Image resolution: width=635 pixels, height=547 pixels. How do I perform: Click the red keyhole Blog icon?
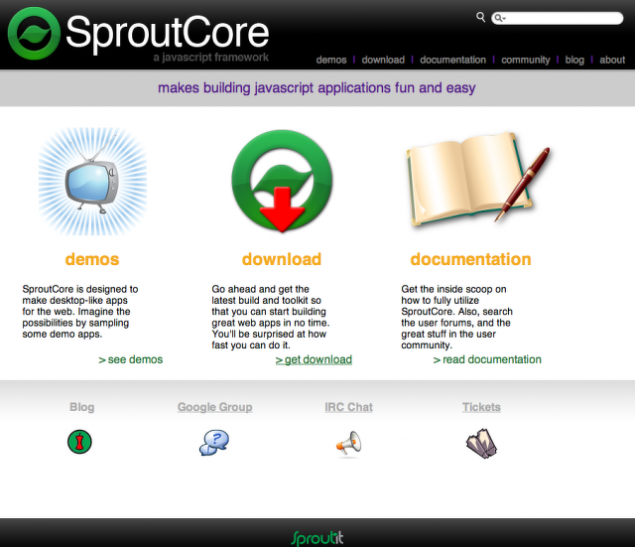click(x=81, y=442)
